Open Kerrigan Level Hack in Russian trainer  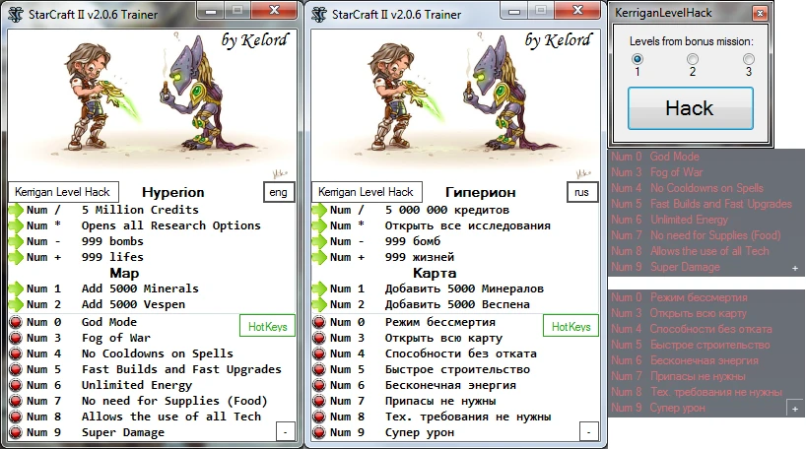click(x=367, y=192)
